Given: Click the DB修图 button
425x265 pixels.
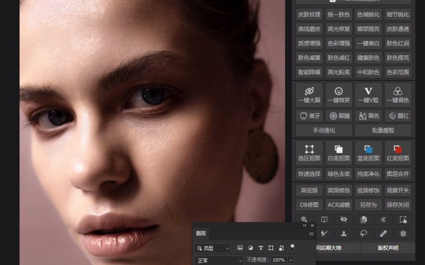Looking at the screenshot, I should pyautogui.click(x=309, y=205).
